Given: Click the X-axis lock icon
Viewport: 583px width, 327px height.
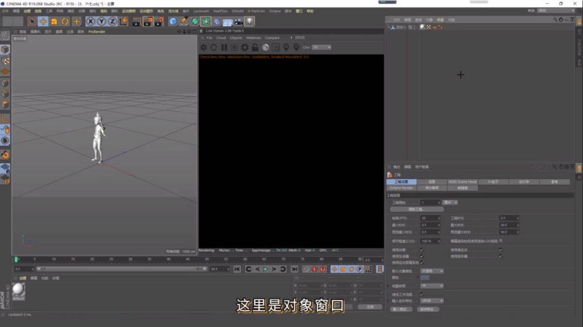Looking at the screenshot, I should click(x=91, y=22).
